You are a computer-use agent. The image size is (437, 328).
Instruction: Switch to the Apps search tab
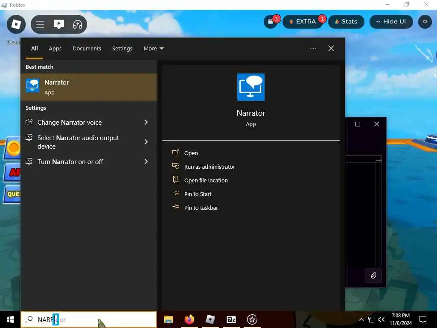[x=55, y=49]
